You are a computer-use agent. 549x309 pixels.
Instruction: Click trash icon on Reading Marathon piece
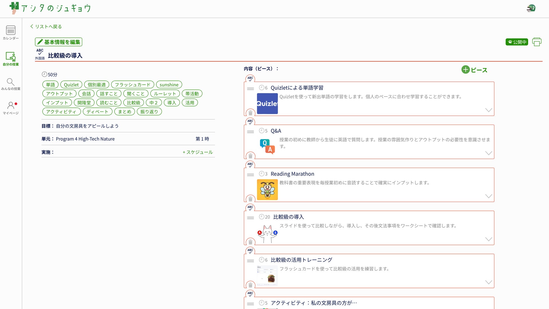pyautogui.click(x=250, y=199)
